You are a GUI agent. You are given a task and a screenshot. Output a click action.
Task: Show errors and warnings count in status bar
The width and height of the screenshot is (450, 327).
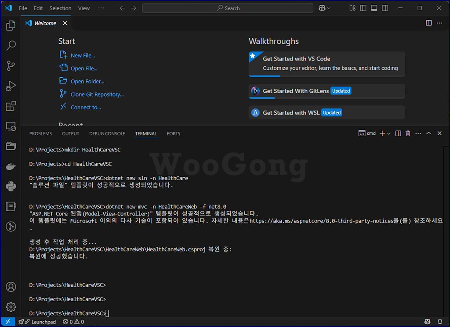click(73, 322)
